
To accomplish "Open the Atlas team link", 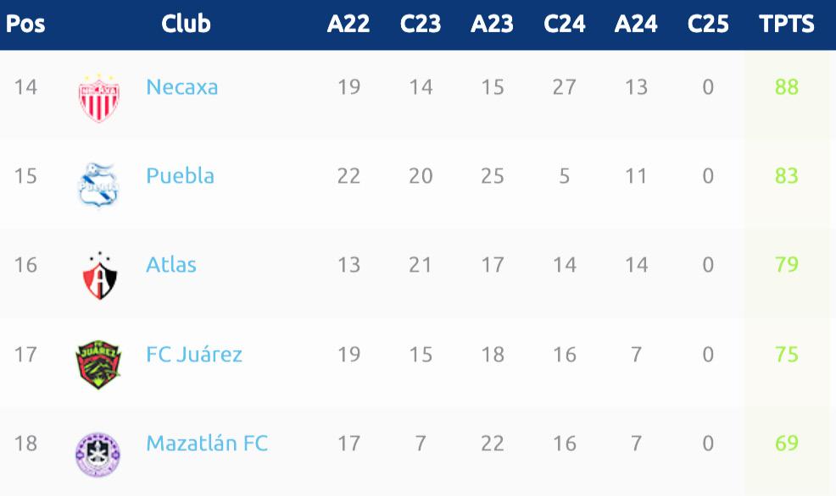I will [x=171, y=264].
